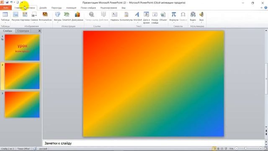This screenshot has height=151, width=268.
Task: Insert Номер слайда slide number
Action: coord(155,18)
